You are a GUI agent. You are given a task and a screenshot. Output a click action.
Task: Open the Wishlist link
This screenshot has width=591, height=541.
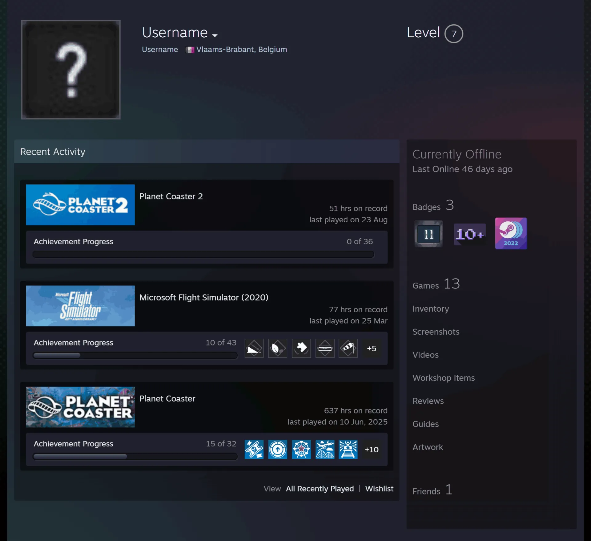point(379,489)
